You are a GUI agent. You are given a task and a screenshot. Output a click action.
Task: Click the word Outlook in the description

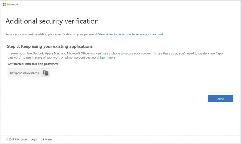(x=38, y=53)
